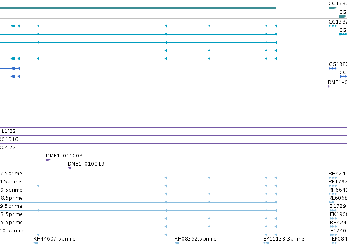
Task: Select the arrow glyph under RH08362.5prime
Action: coord(177,243)
